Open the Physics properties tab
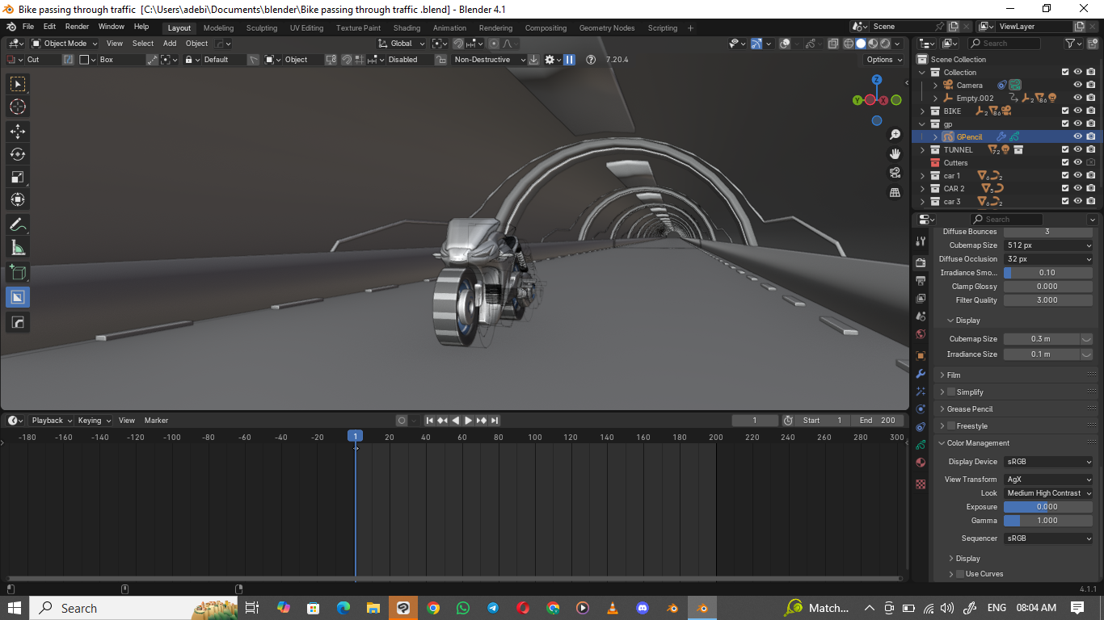The image size is (1104, 620). point(921,409)
